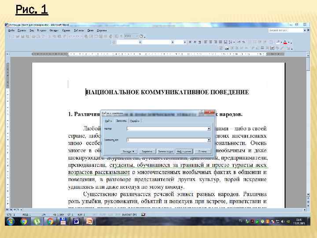Viewport: 317px width, 238px height.
Task: Click the horizontal scrollbar right arrow
Action: tap(305, 210)
